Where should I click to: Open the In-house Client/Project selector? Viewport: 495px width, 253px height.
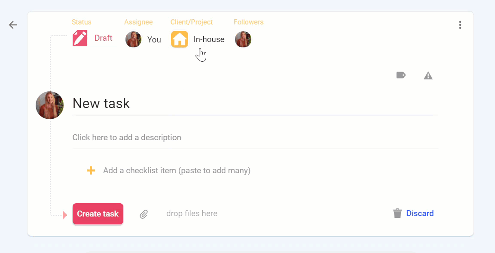(x=198, y=39)
